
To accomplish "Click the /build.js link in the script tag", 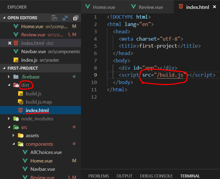I will (170, 75).
